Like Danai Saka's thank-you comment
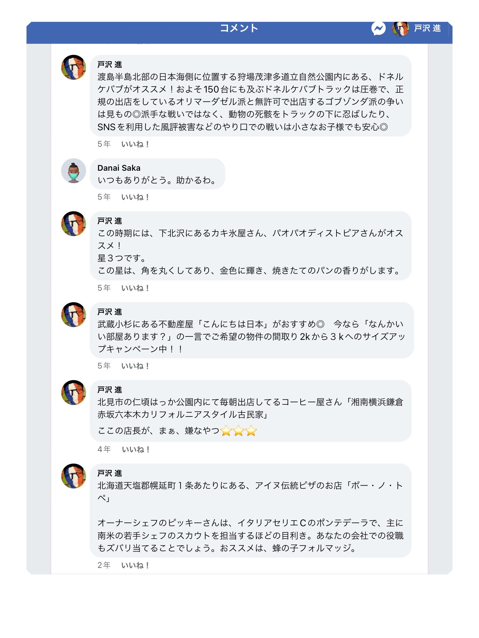 pos(135,197)
